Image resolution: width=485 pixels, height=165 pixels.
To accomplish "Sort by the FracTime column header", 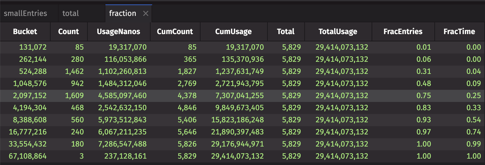I will point(459,32).
